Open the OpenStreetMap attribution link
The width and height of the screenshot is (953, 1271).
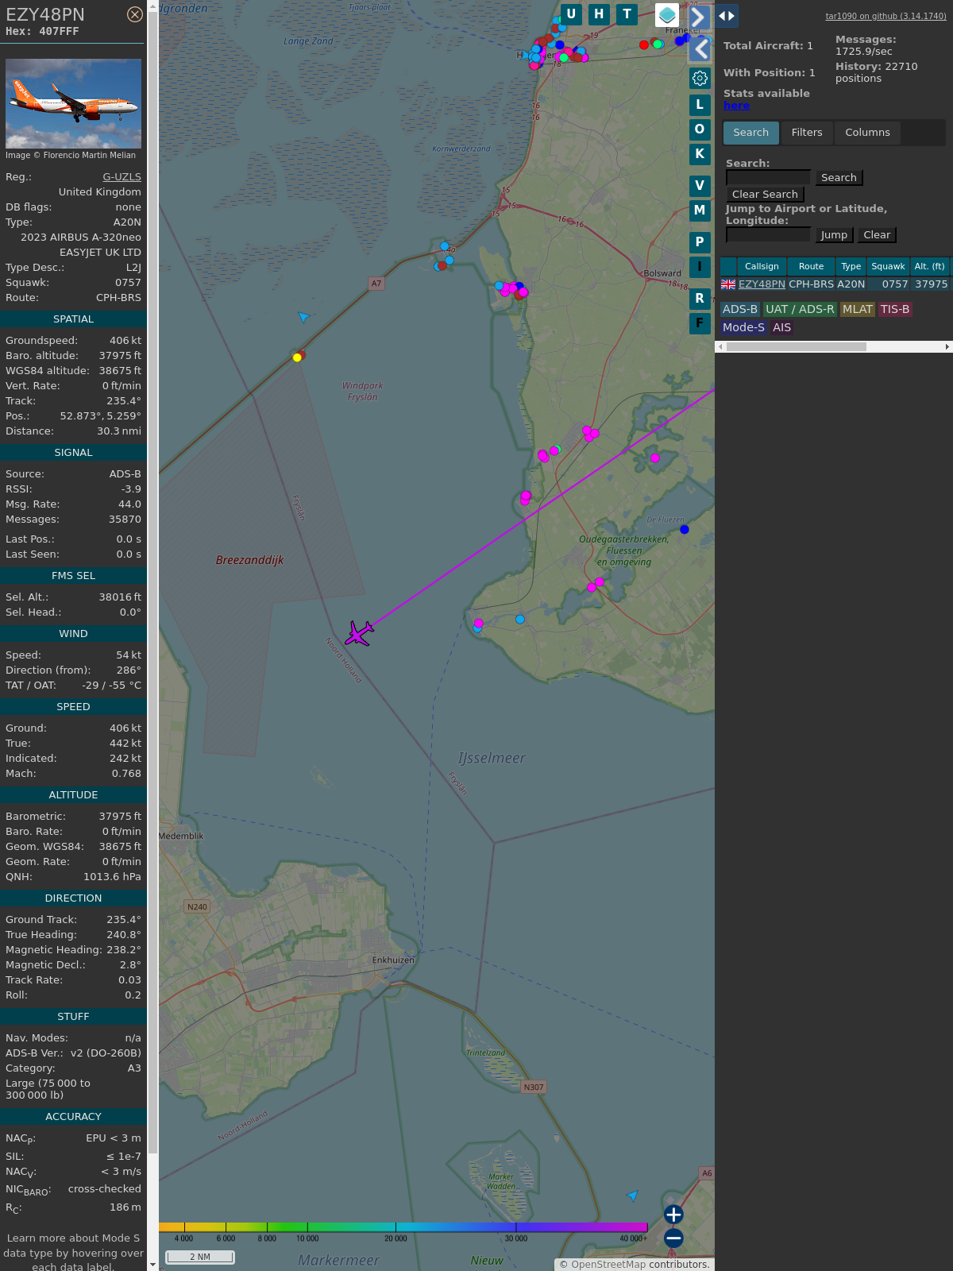[608, 1265]
